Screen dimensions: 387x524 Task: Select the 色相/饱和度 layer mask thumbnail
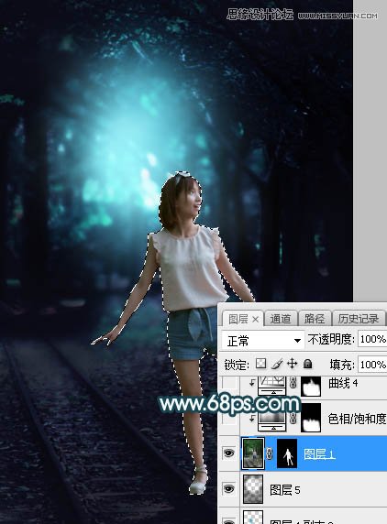pyautogui.click(x=311, y=418)
